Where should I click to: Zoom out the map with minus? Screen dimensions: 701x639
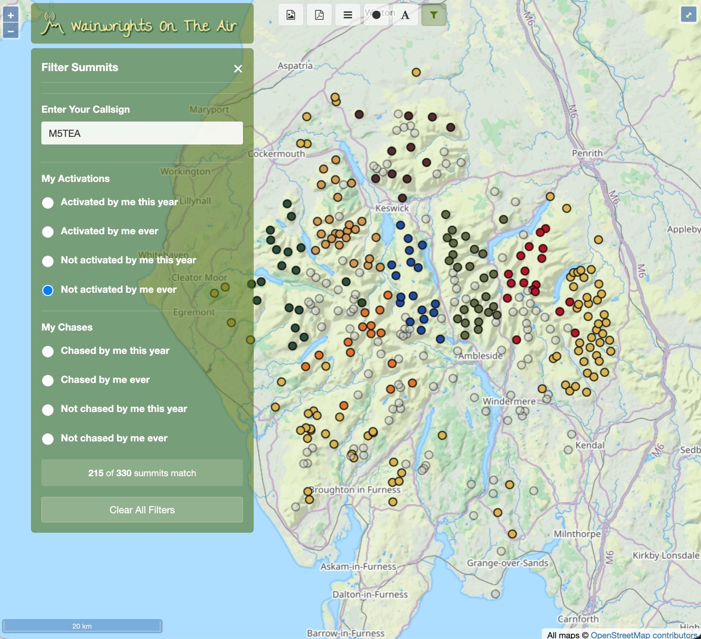coord(11,31)
